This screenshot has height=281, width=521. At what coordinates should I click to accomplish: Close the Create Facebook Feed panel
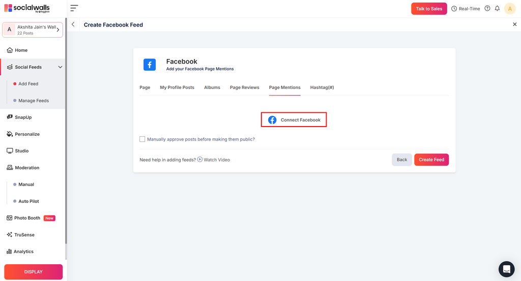(x=515, y=24)
